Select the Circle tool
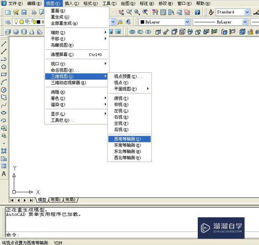 4,90
